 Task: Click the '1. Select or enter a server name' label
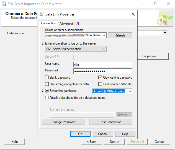(63, 30)
